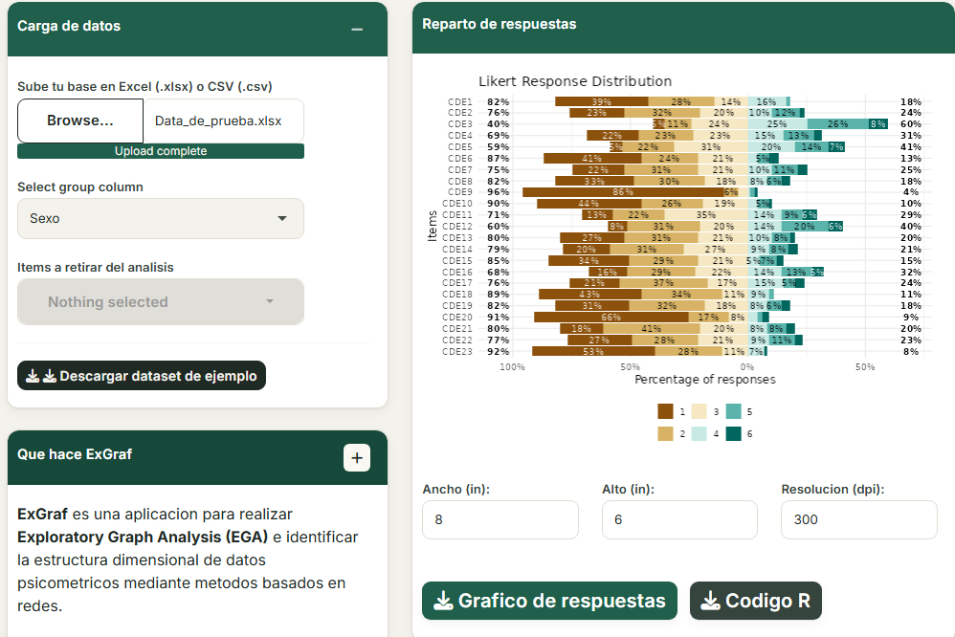This screenshot has width=955, height=637.
Task: Click the Sexo dropdown arrow
Action: (282, 219)
